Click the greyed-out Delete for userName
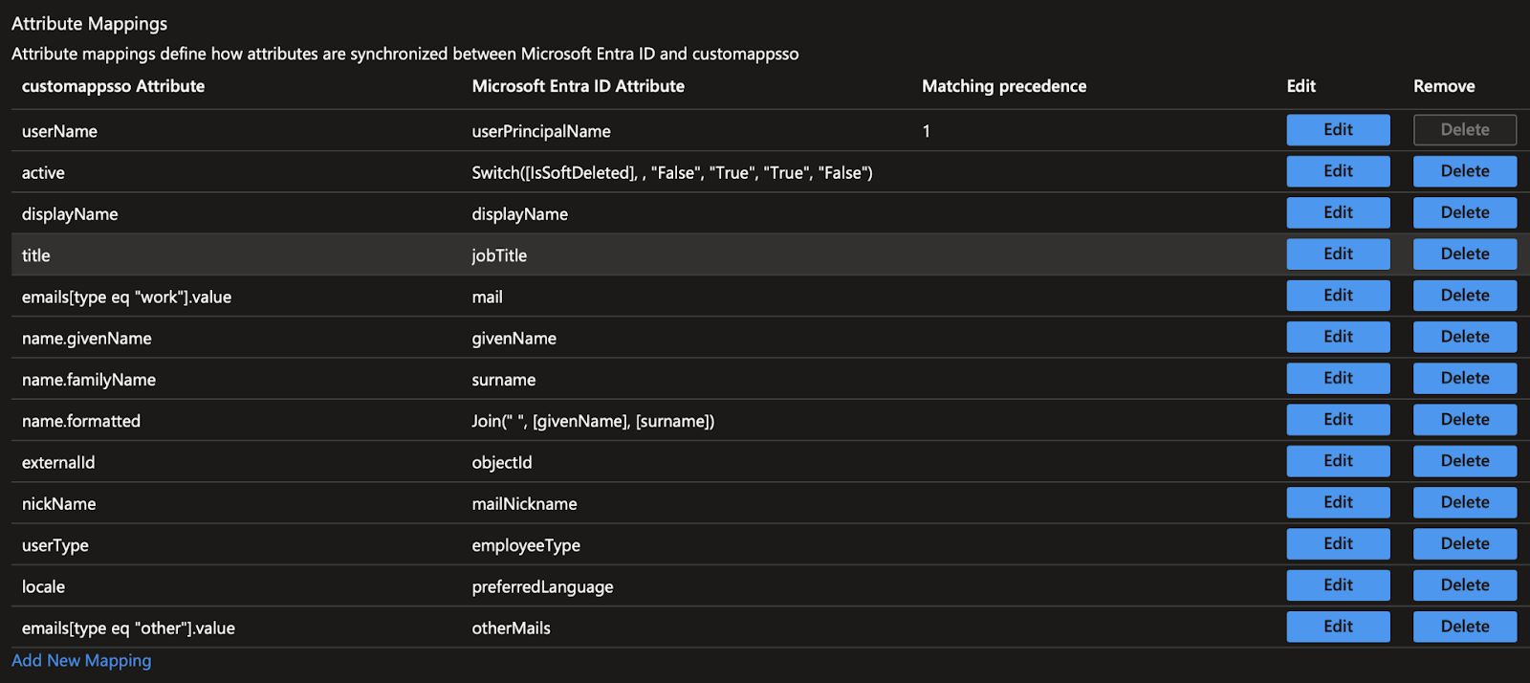1530x683 pixels. [1465, 130]
